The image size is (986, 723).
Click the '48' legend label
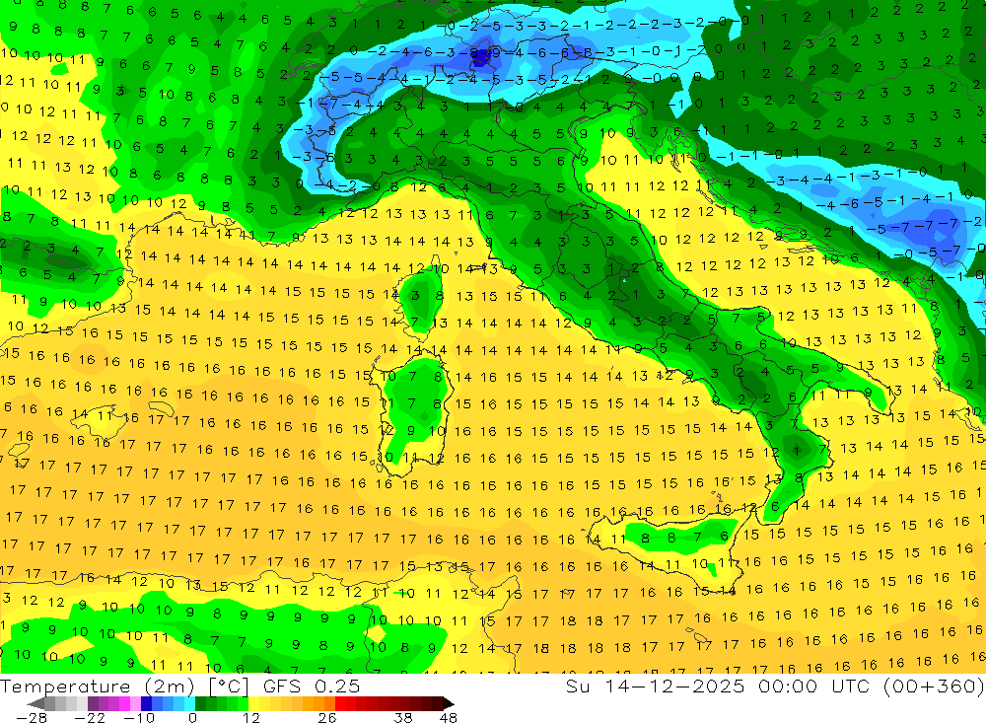[x=449, y=718]
